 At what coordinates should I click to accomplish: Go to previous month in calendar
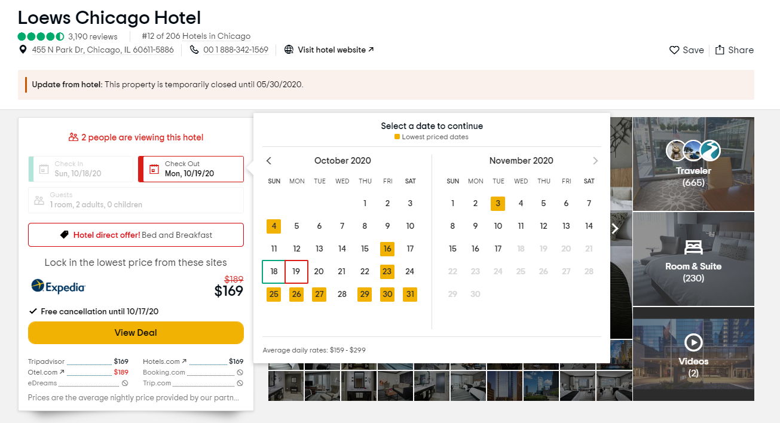[269, 161]
